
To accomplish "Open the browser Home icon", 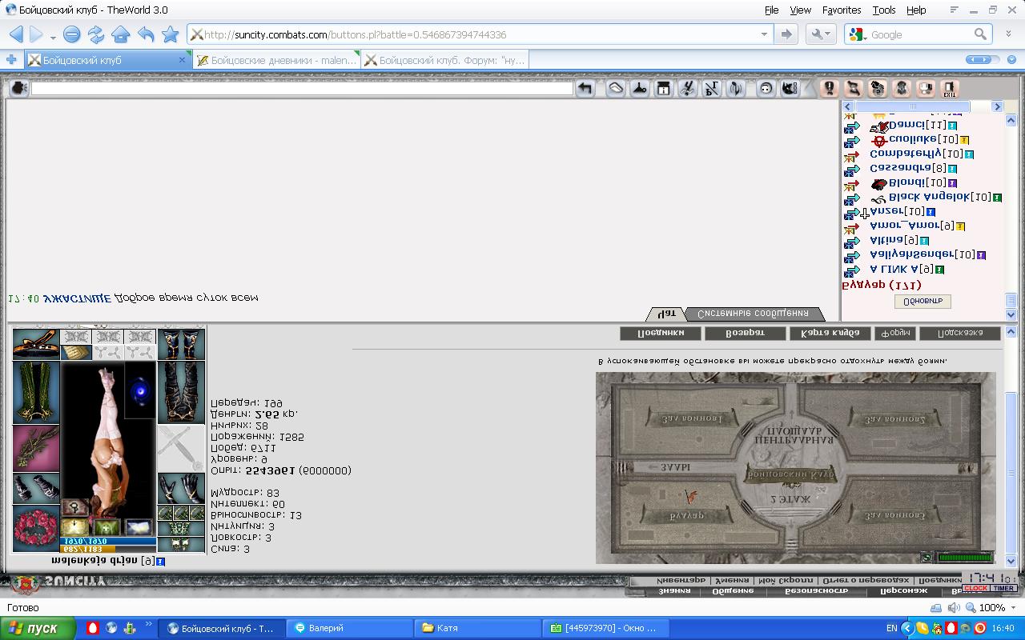I will coord(121,34).
